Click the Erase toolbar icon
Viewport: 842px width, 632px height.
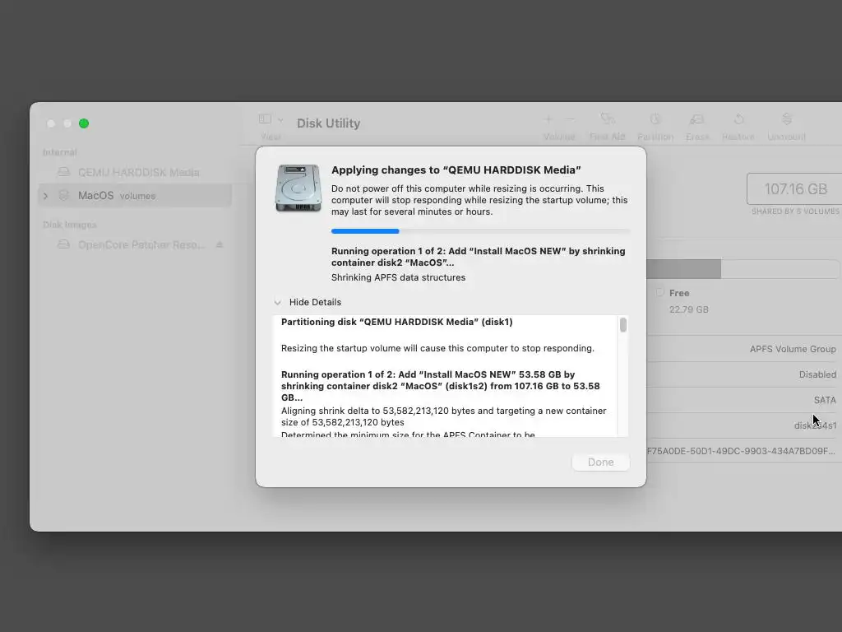697,118
